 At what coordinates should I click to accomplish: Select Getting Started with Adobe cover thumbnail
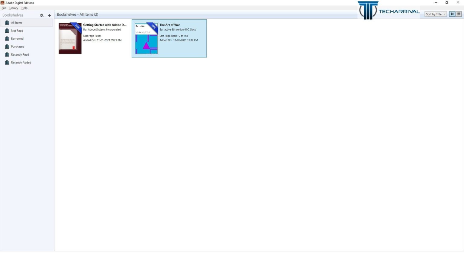[70, 38]
